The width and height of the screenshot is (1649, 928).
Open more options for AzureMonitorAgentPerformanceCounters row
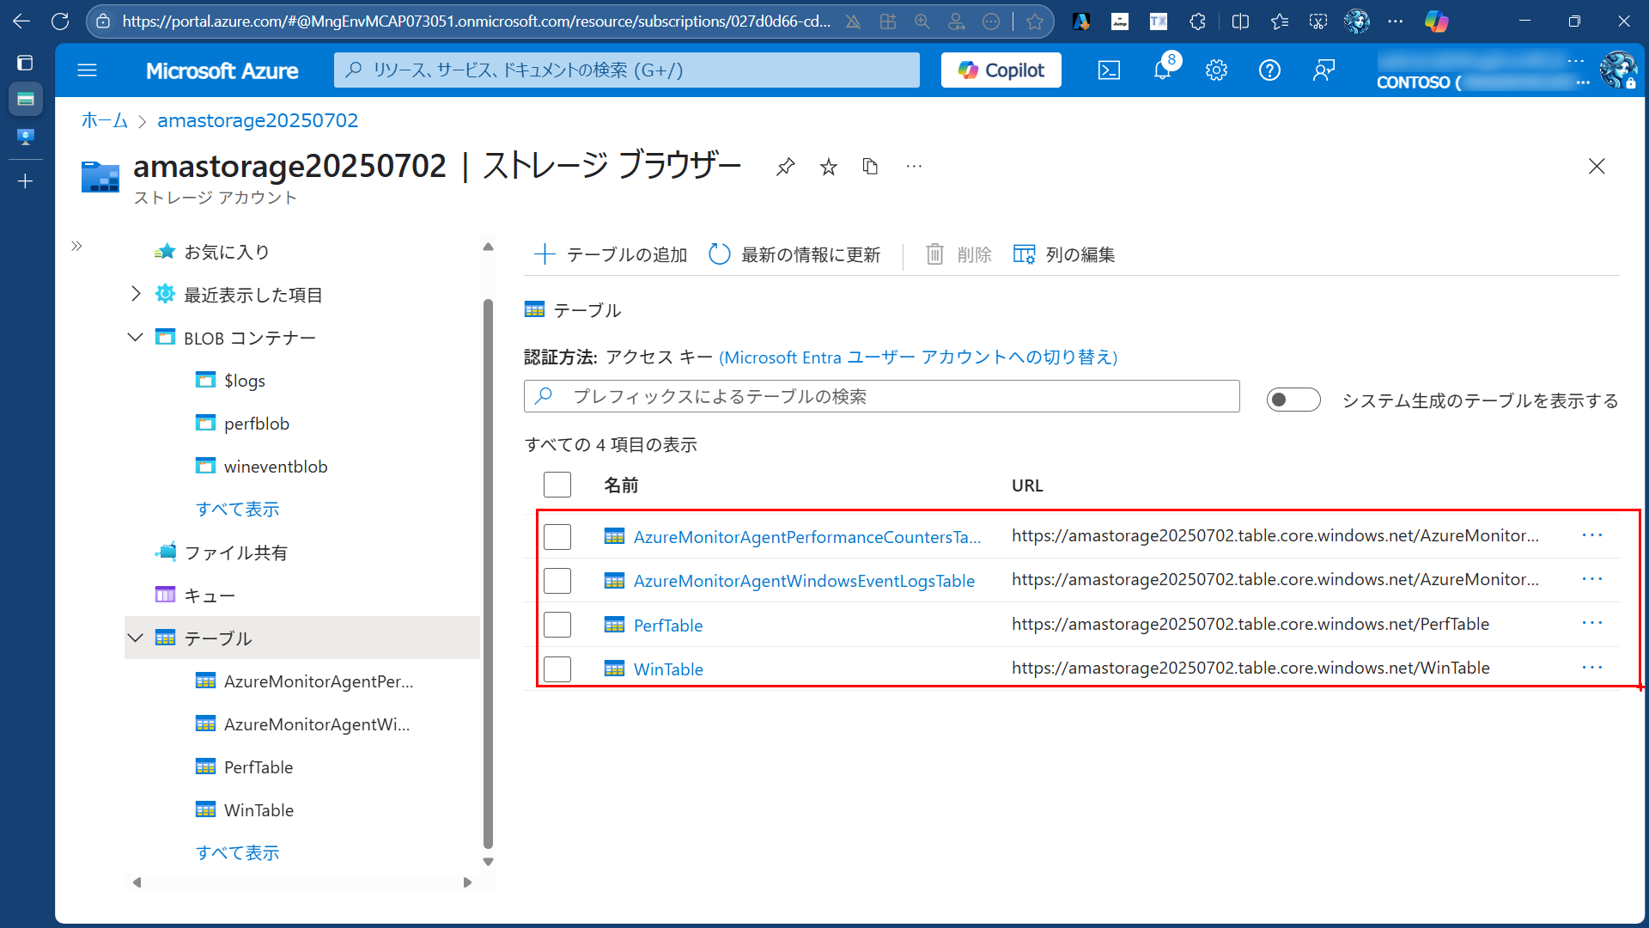pos(1592,535)
